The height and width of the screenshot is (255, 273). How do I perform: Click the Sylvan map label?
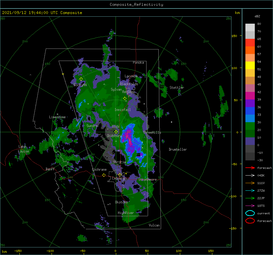pyautogui.click(x=116, y=89)
